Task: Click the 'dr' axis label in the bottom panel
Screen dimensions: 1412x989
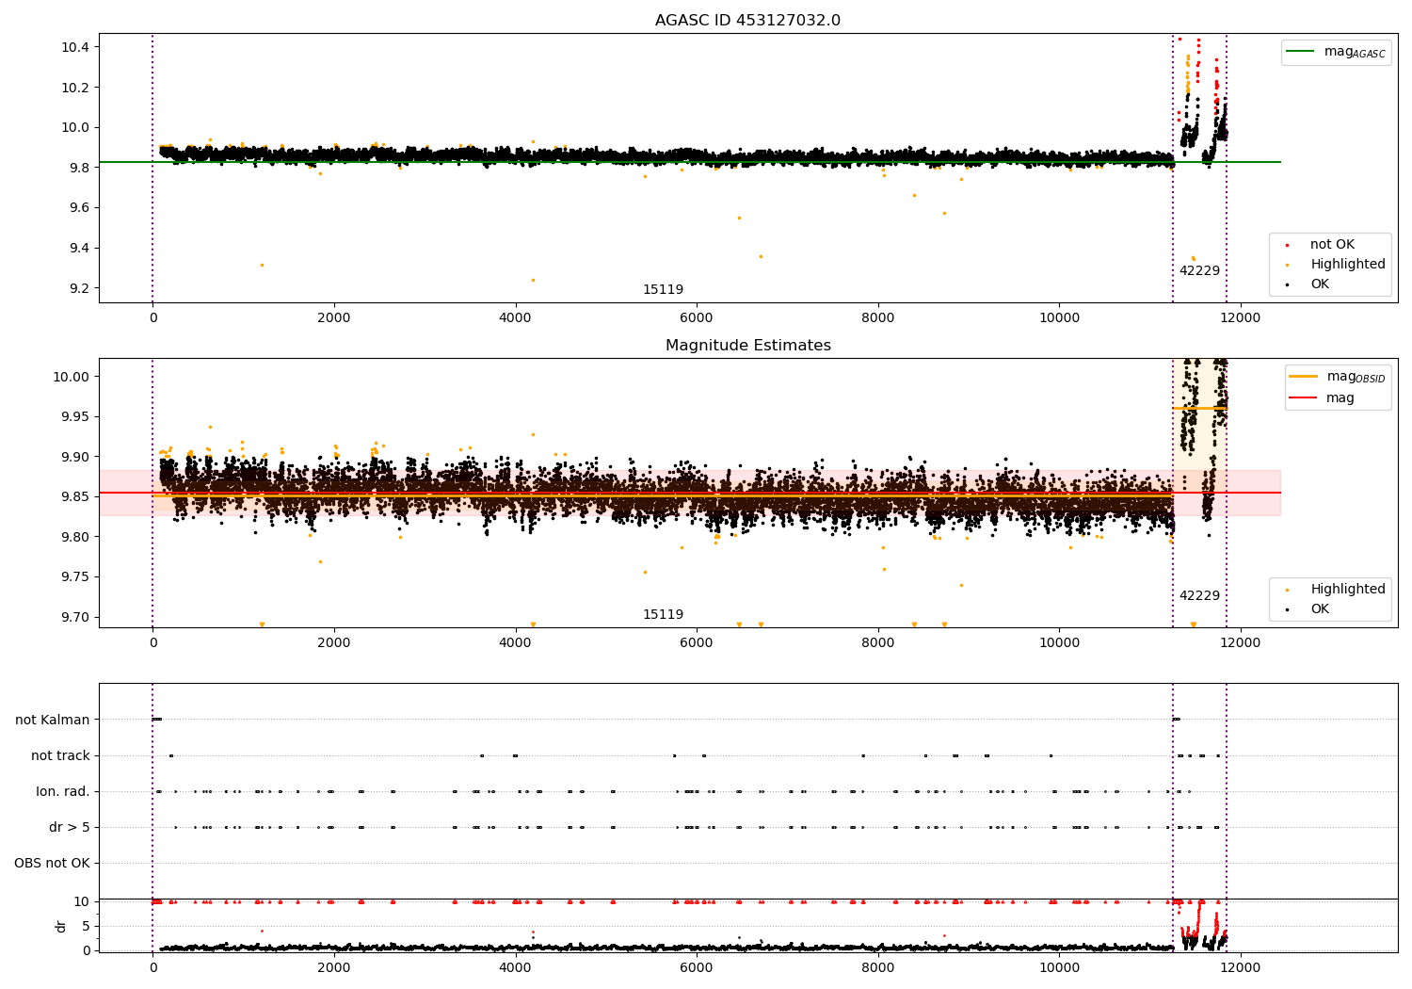Action: (61, 926)
